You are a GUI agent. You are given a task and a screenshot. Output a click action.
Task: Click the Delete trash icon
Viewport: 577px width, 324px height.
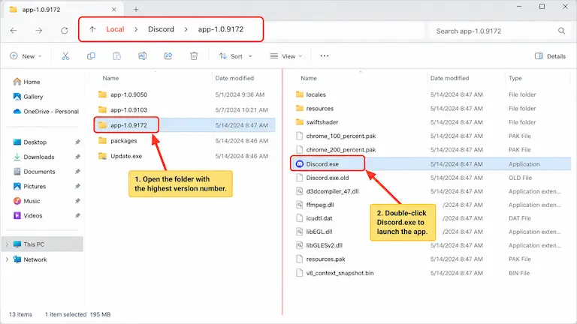click(x=194, y=55)
